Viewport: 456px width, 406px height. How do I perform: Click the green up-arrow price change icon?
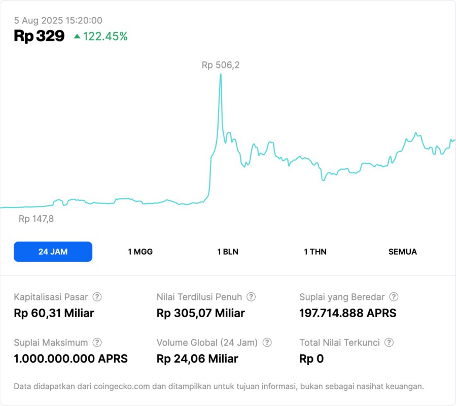tap(77, 36)
